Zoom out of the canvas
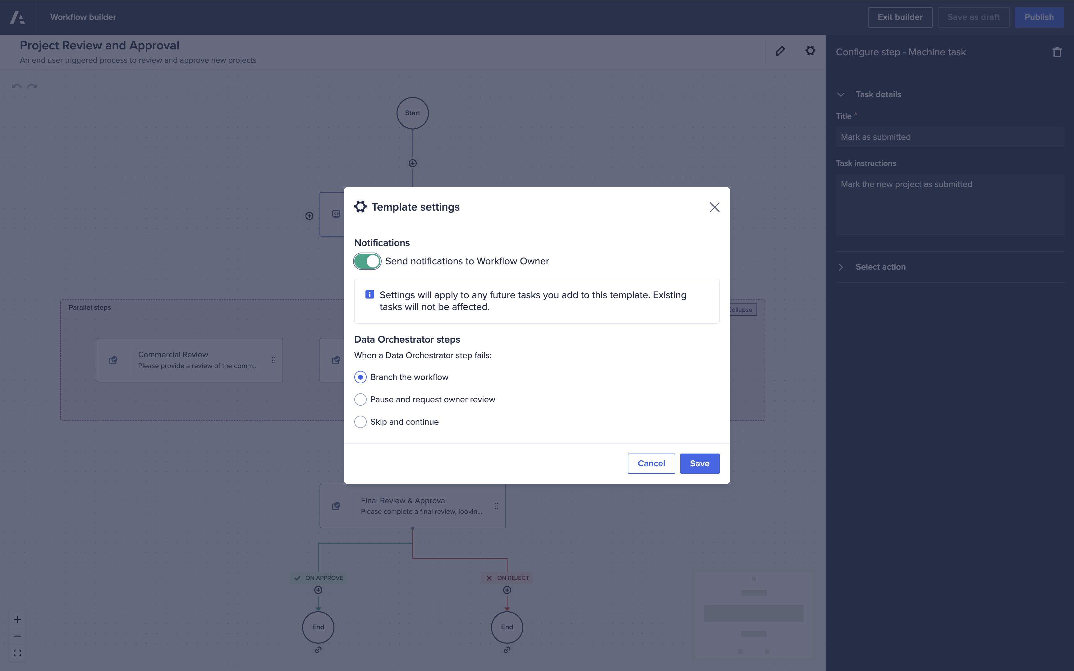The image size is (1074, 671). 17,636
